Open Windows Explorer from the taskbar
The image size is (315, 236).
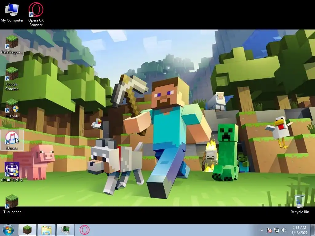point(46,230)
